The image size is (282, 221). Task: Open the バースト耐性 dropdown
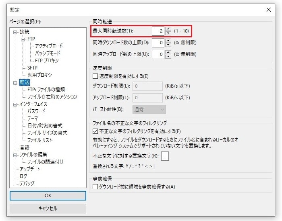pos(149,109)
